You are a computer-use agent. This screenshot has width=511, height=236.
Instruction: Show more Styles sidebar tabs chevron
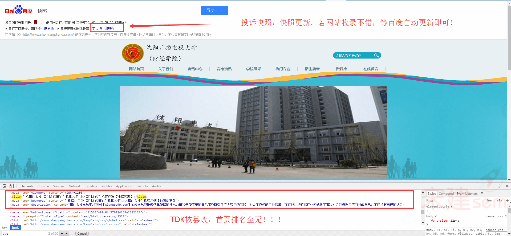tap(482, 193)
